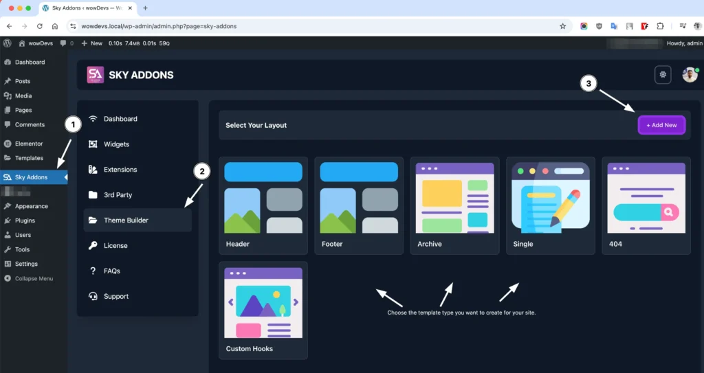Click the Widgets icon in panel
The width and height of the screenshot is (704, 373).
click(93, 144)
